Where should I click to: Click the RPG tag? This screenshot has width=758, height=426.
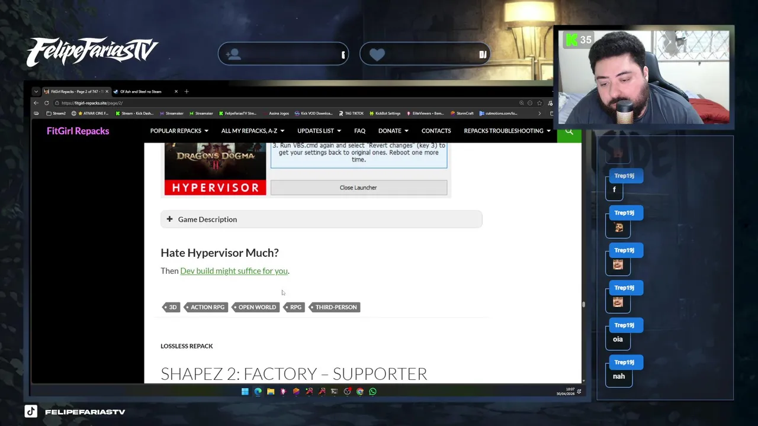tap(294, 307)
